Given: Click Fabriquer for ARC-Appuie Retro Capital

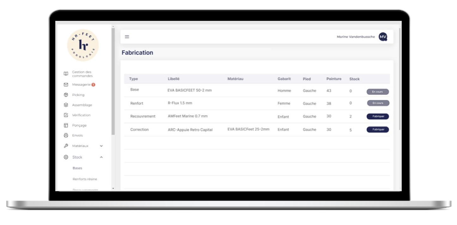Looking at the screenshot, I should tap(378, 130).
